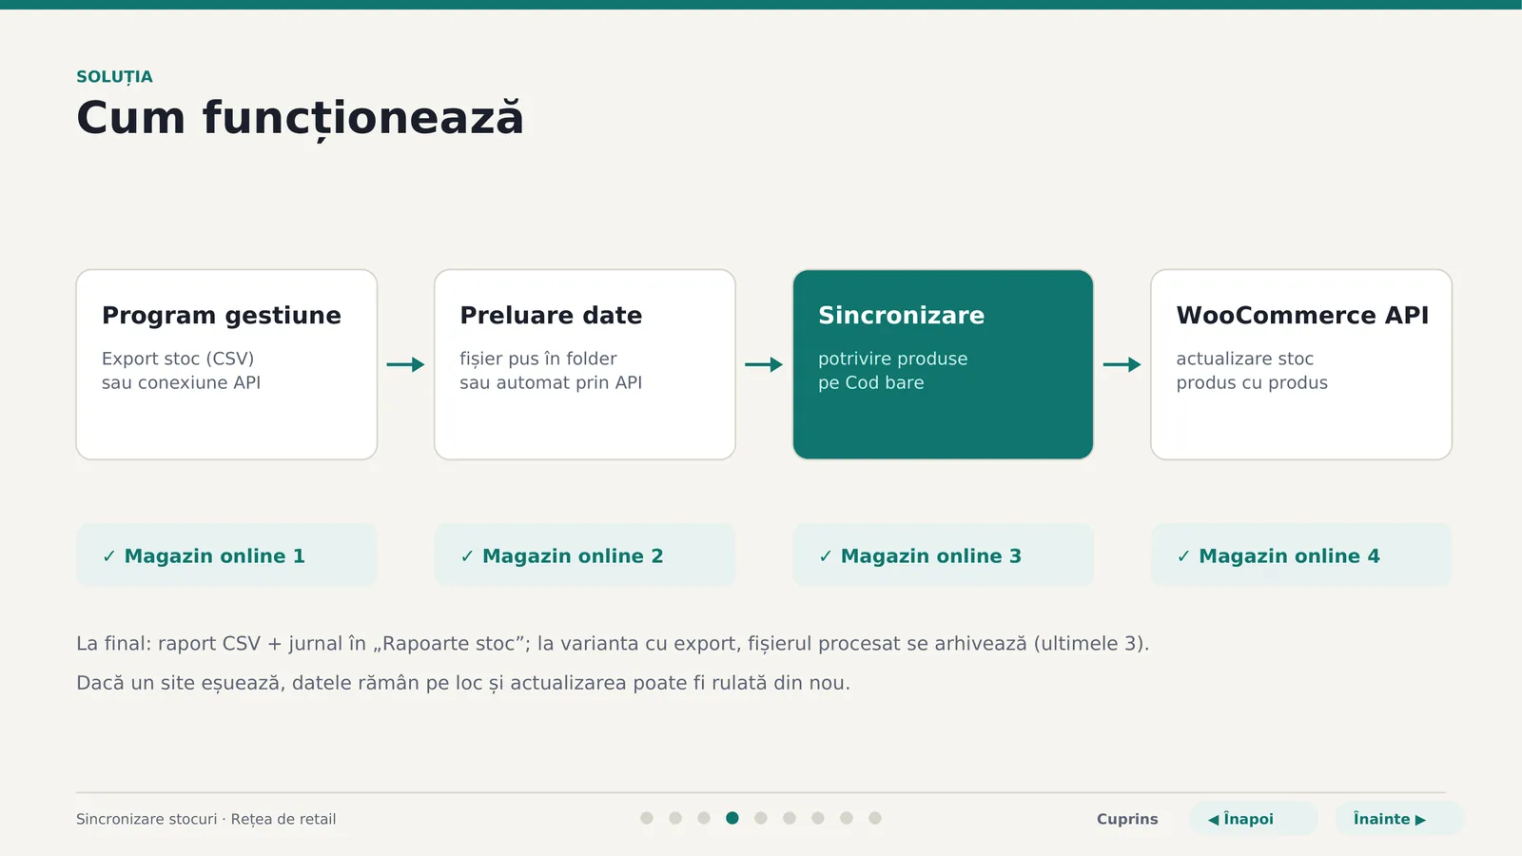The height and width of the screenshot is (856, 1522).
Task: Click the Magazin online 1 chip
Action: 226,555
